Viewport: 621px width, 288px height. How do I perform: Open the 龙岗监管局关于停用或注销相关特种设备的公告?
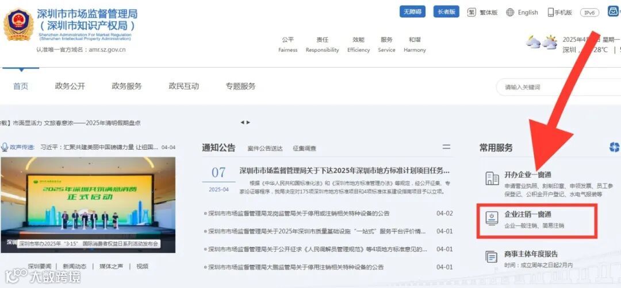tap(299, 213)
